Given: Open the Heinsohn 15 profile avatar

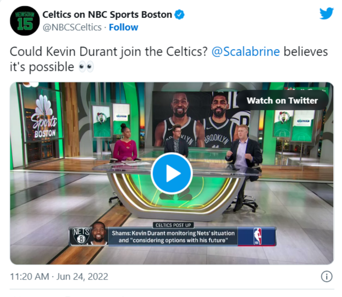Looking at the screenshot, I should coord(25,21).
